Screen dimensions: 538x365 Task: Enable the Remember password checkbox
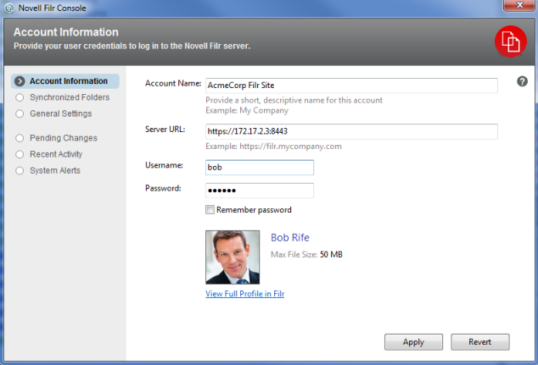click(x=210, y=210)
